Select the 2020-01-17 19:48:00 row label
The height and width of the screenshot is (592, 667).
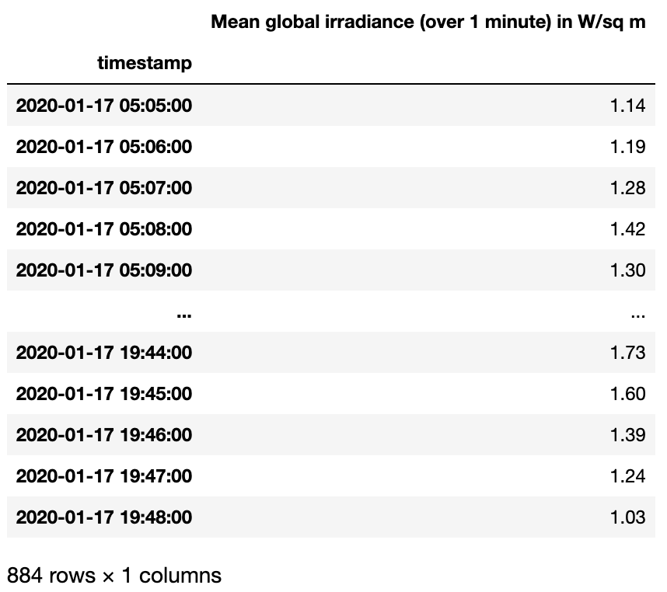(104, 517)
